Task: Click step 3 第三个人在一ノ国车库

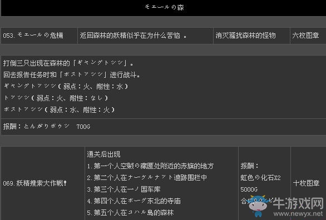Action: [x=124, y=189]
